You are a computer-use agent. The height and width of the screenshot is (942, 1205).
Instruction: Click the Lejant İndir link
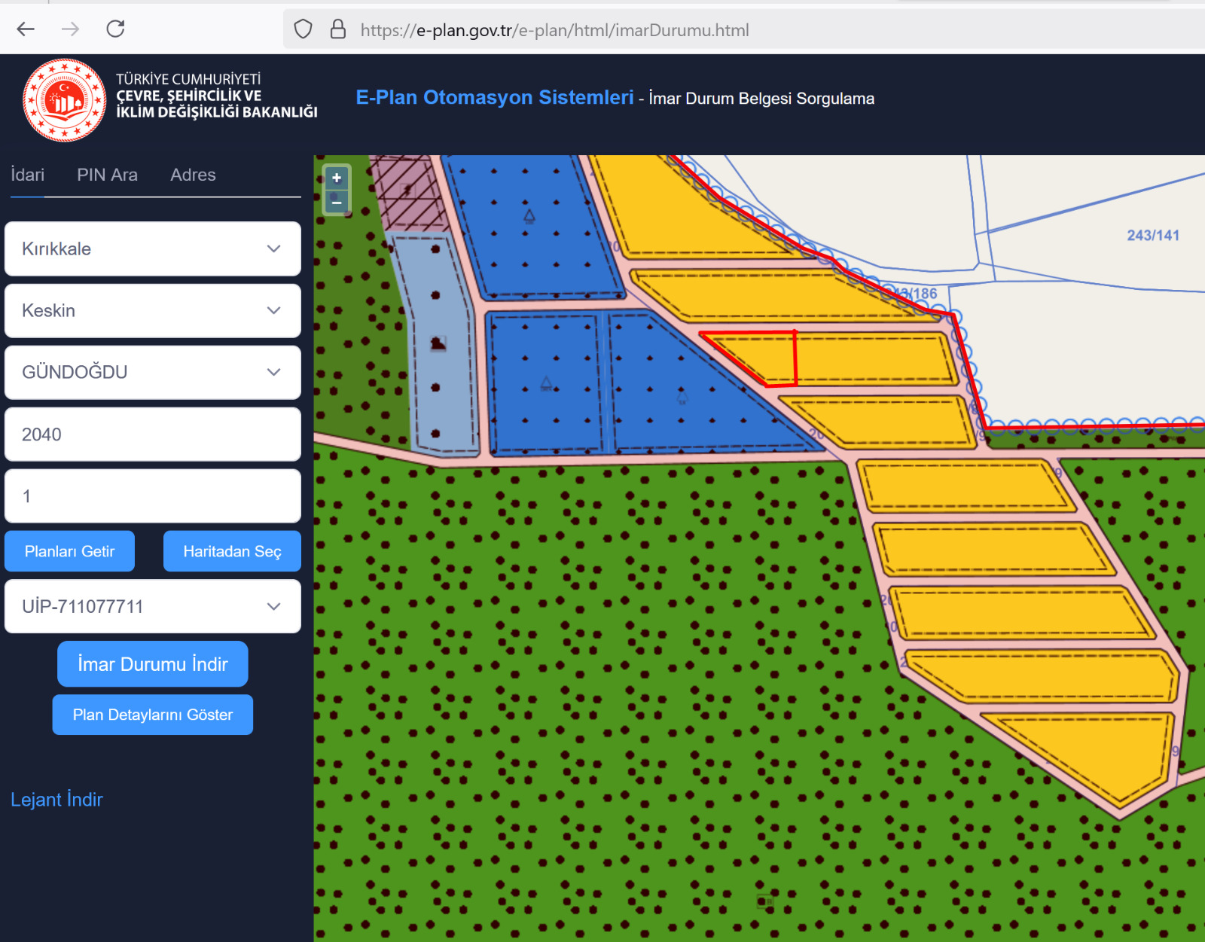coord(56,800)
